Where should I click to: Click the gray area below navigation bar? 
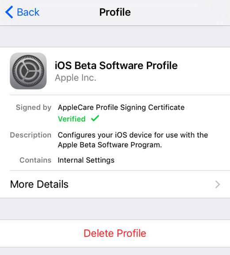point(115,36)
